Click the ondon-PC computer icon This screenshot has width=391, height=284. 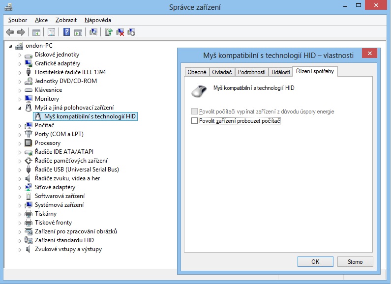19,46
